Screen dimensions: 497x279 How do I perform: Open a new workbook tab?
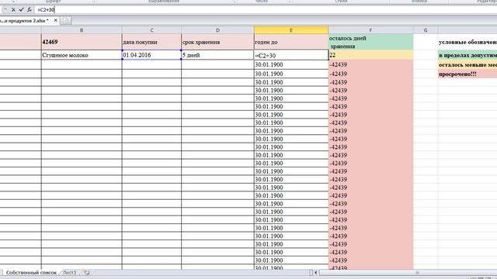click(x=65, y=21)
